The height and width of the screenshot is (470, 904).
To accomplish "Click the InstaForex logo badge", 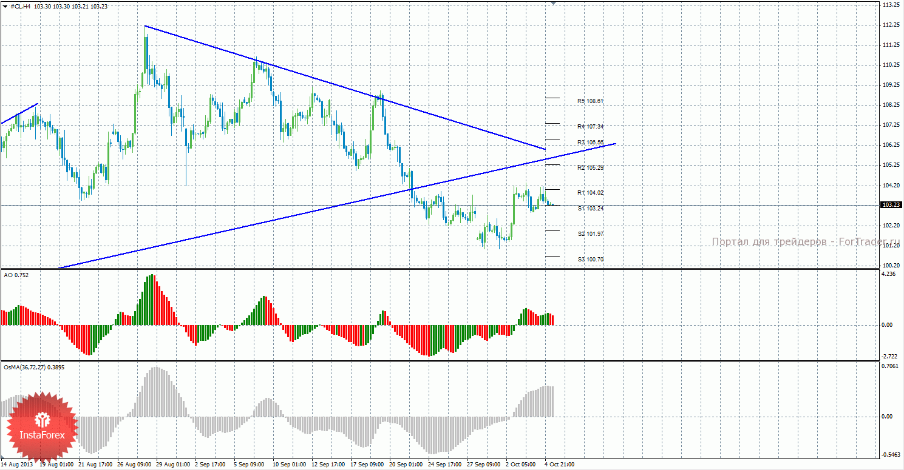I will tap(42, 427).
